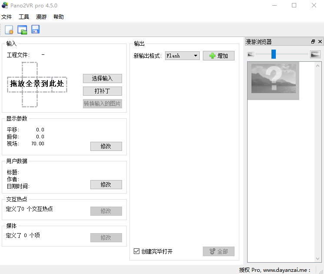Undock the 漫游浏览器 panel

point(313,42)
